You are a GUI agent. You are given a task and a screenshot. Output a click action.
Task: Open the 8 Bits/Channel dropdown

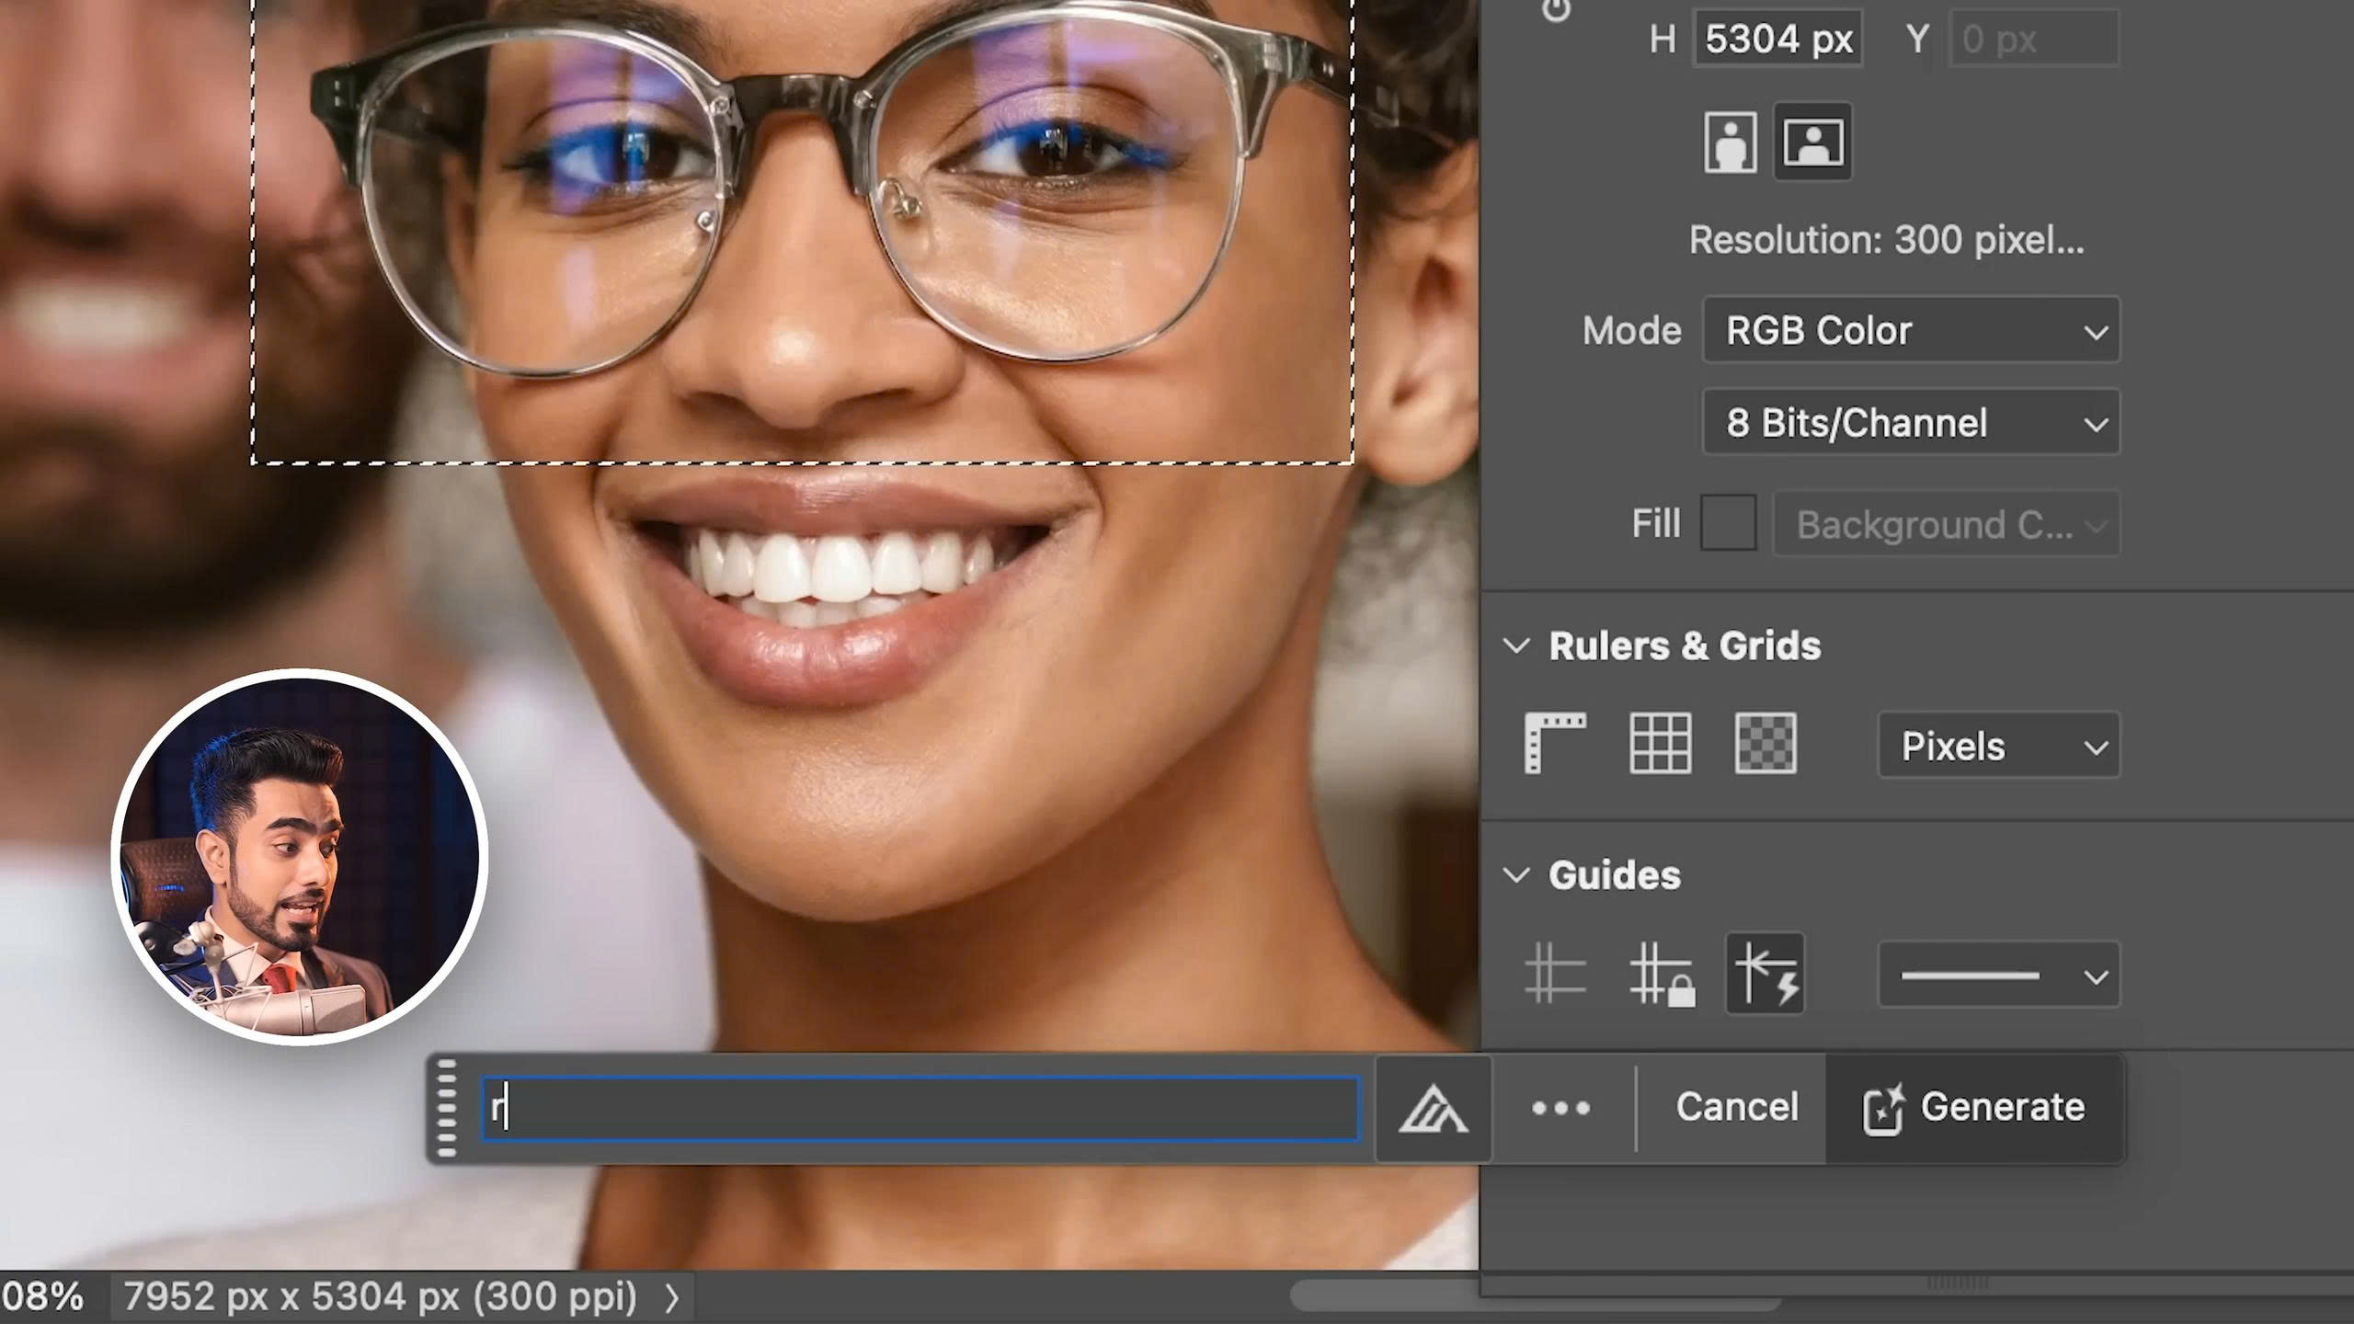(x=1911, y=423)
